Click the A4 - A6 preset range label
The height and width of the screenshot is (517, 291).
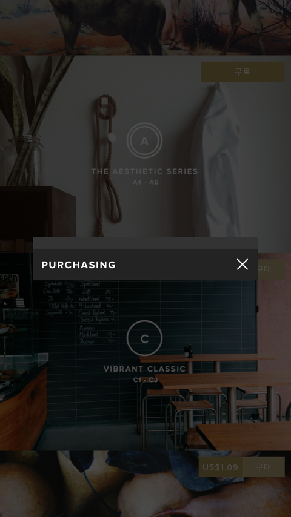pyautogui.click(x=145, y=182)
